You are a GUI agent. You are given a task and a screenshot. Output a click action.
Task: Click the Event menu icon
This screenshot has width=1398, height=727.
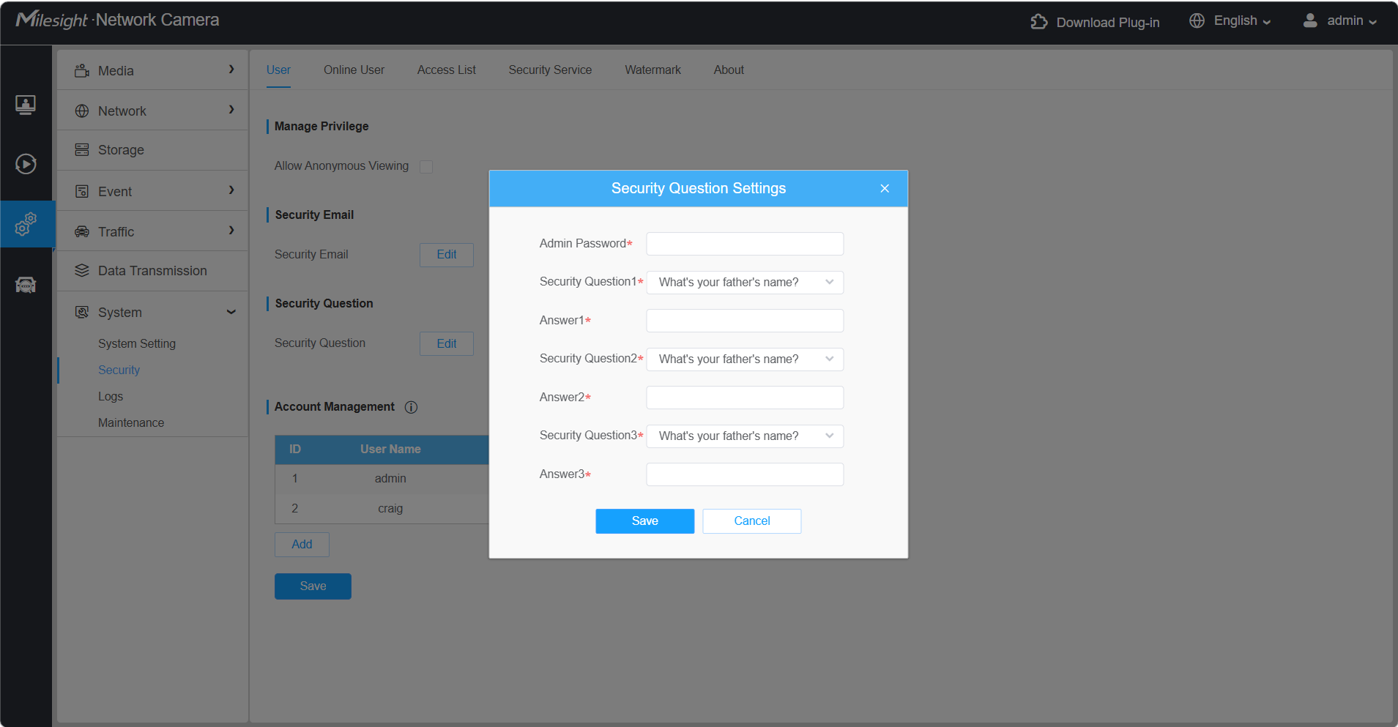82,191
